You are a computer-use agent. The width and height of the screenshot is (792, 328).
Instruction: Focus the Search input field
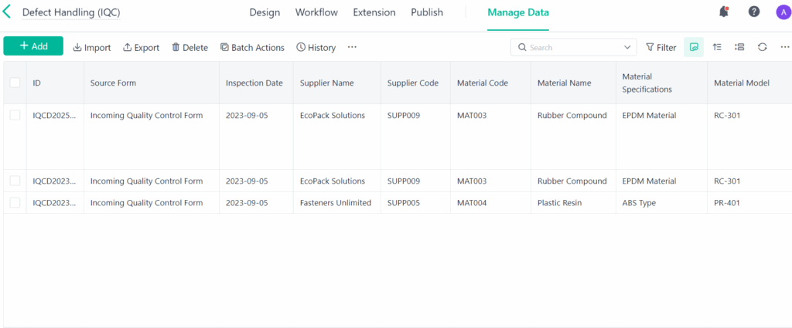click(572, 47)
